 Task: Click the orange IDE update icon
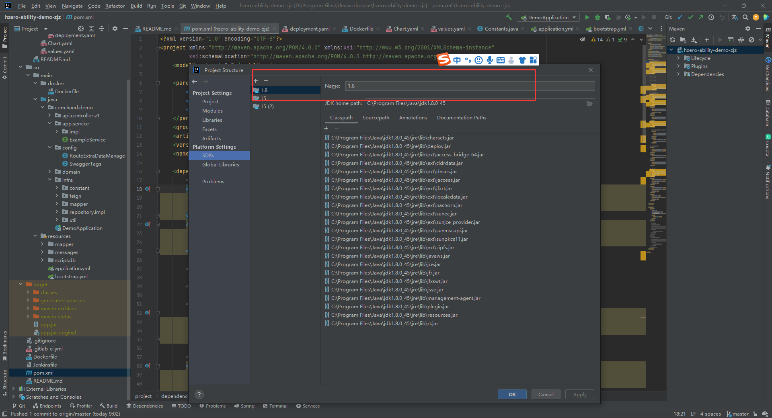tap(756, 17)
